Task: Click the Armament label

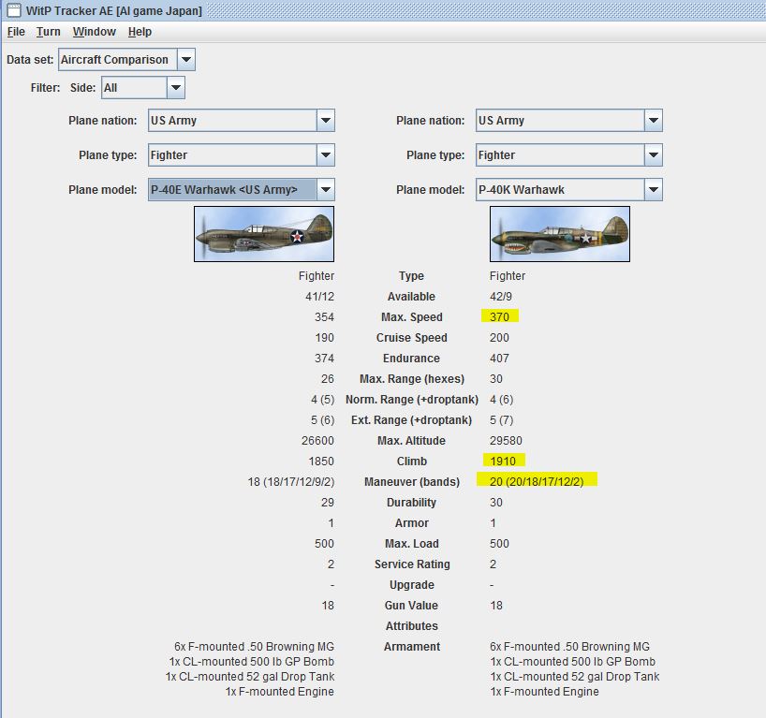Action: click(x=411, y=646)
